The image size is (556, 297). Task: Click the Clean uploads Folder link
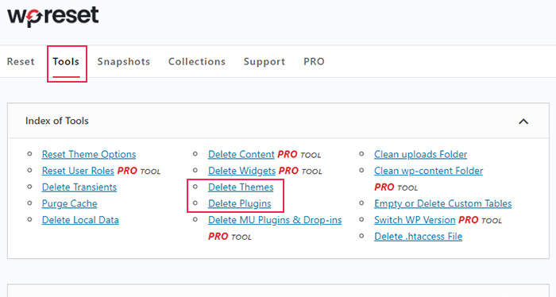tap(420, 155)
